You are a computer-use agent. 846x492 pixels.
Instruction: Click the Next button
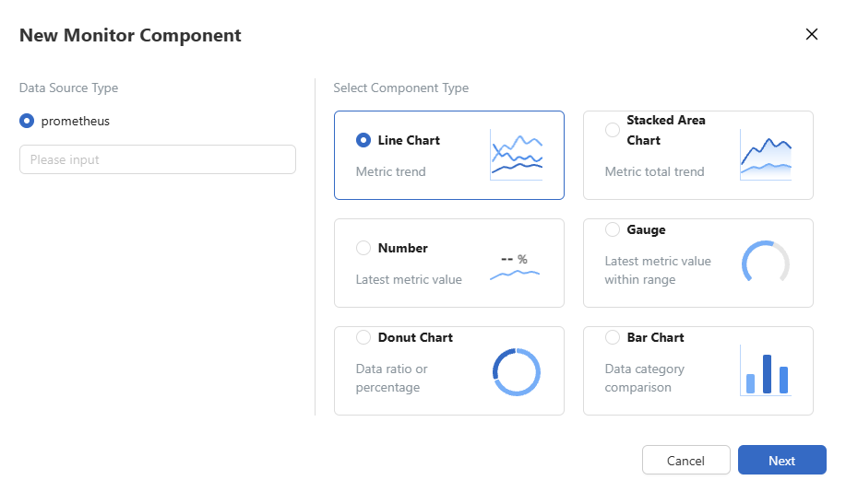[x=781, y=460]
